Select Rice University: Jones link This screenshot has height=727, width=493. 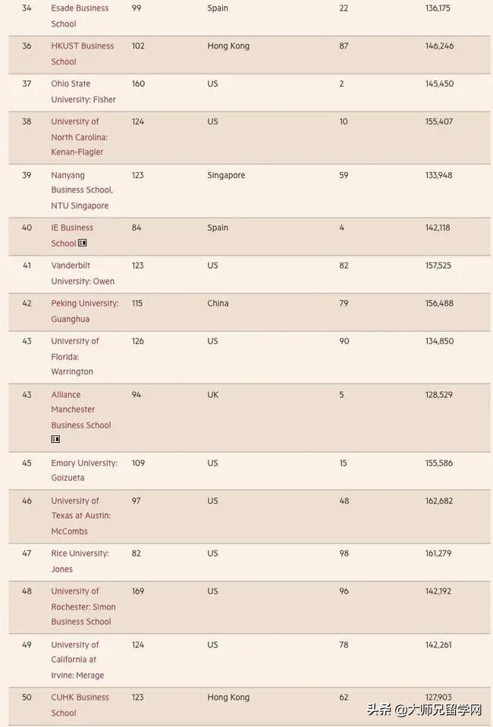pyautogui.click(x=80, y=561)
